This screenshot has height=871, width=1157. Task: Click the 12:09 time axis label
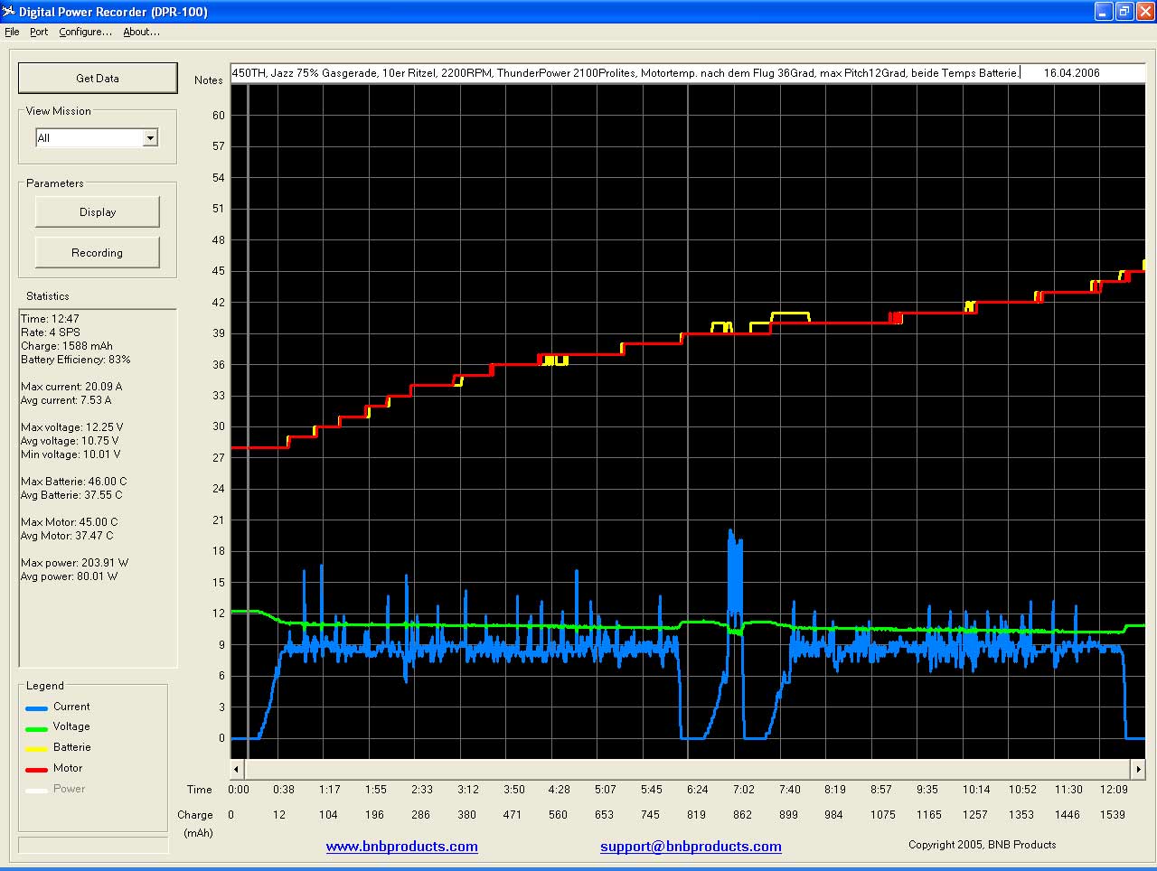click(x=1115, y=790)
